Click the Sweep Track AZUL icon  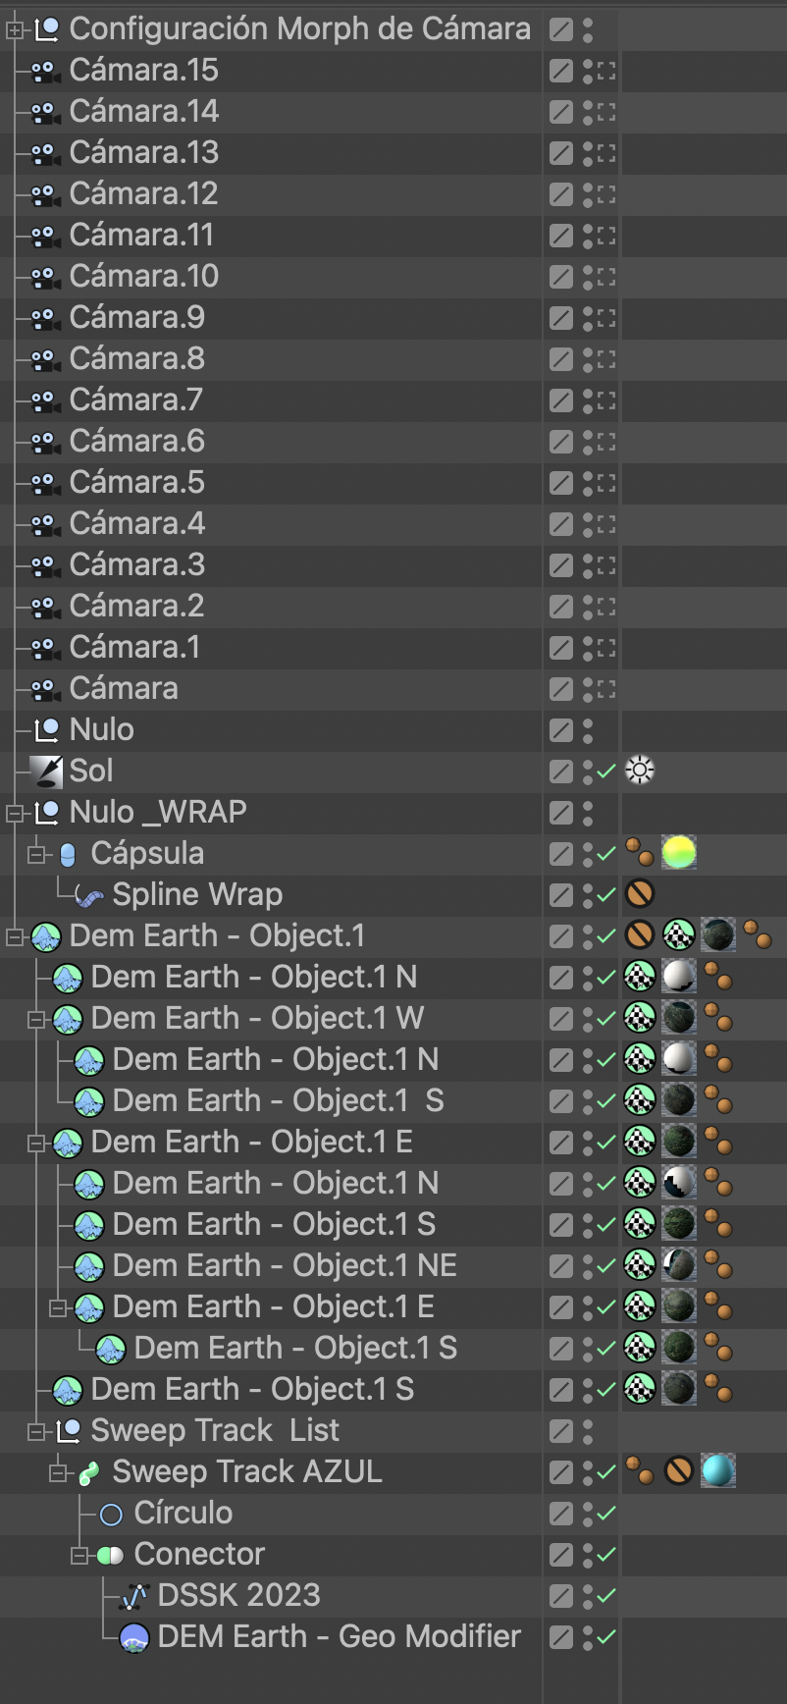tap(89, 1473)
